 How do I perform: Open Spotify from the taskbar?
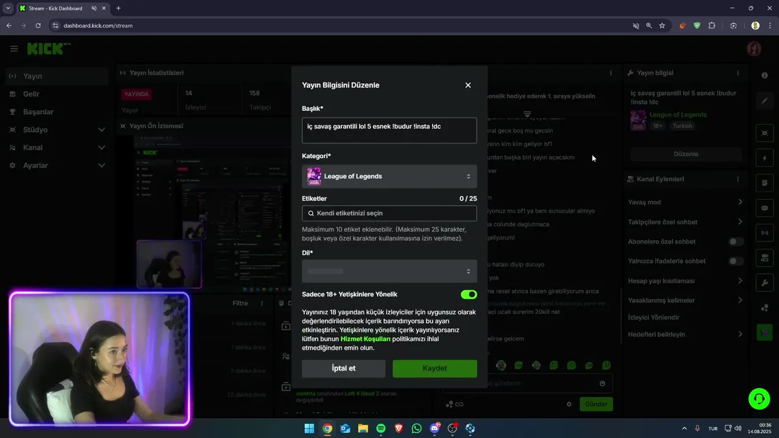(381, 428)
